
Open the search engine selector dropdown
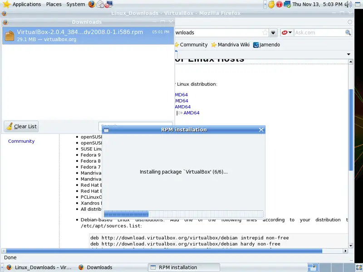[x=287, y=33]
